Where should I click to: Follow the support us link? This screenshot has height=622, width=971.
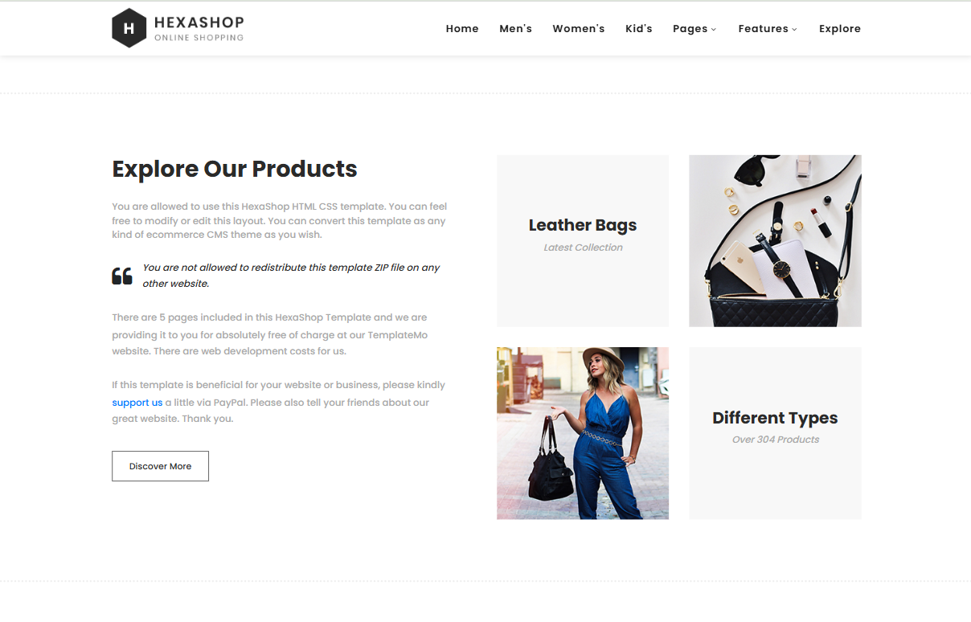coord(137,403)
